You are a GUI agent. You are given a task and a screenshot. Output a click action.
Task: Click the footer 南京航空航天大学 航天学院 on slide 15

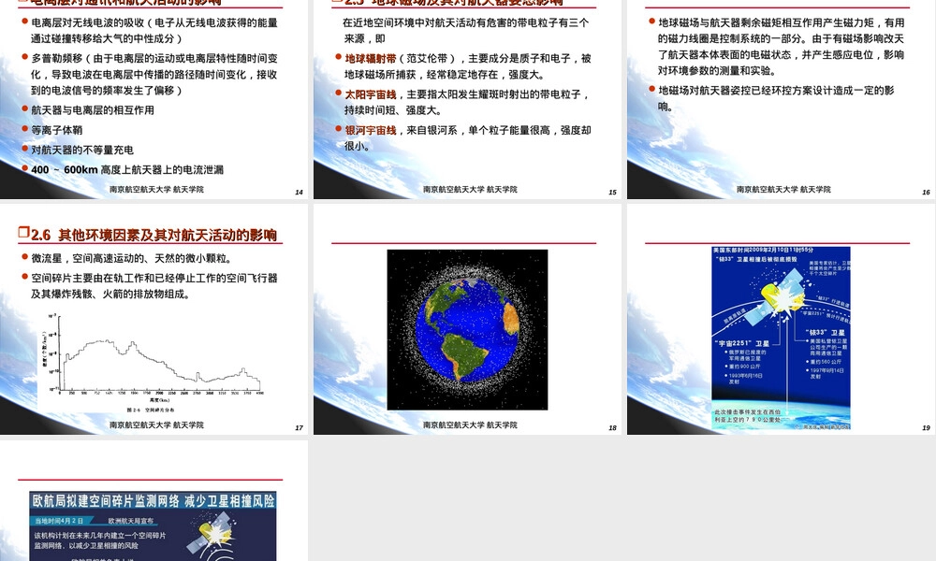471,190
